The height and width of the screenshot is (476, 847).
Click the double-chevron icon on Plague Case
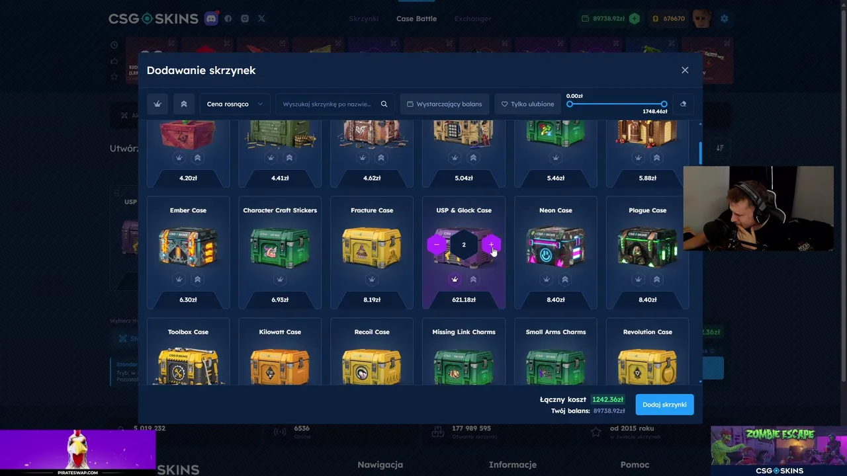pos(657,279)
